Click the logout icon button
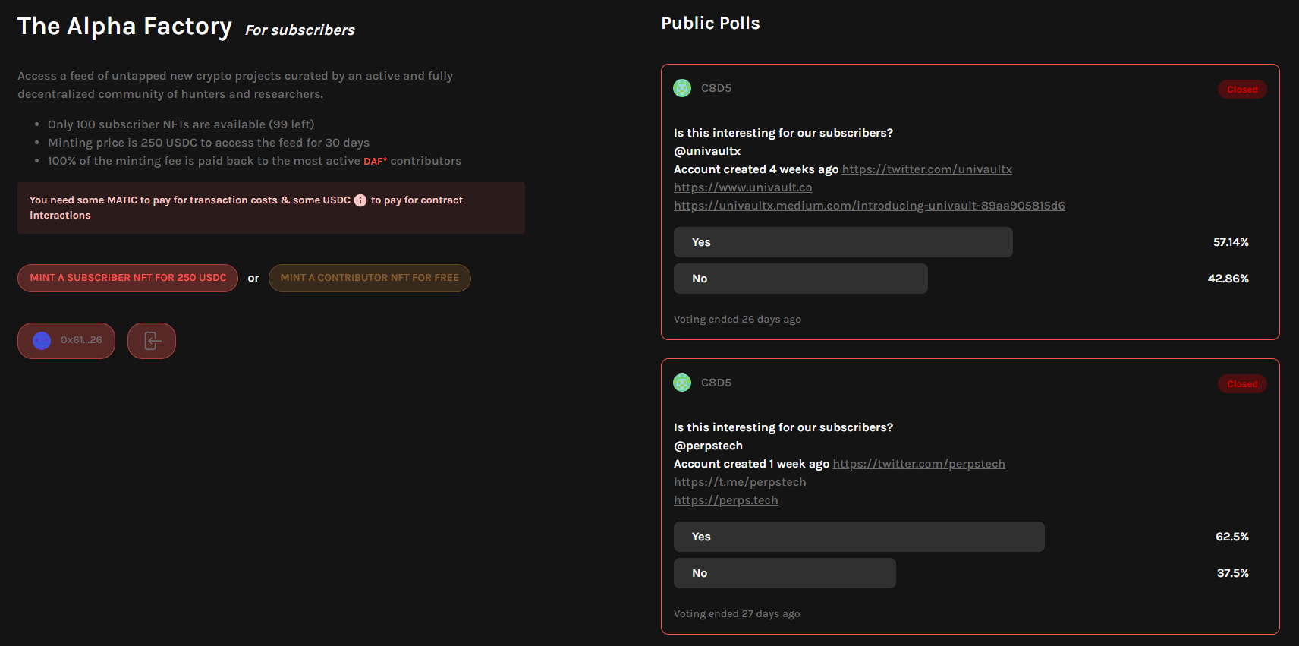 pyautogui.click(x=152, y=341)
